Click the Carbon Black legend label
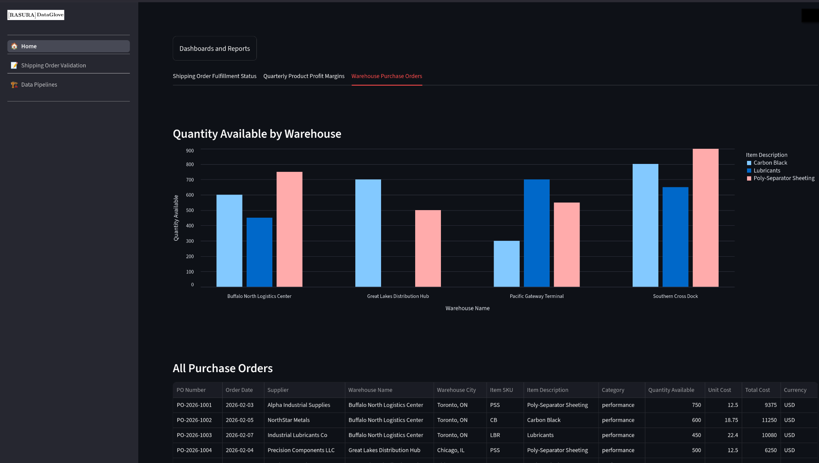The width and height of the screenshot is (819, 463). pyautogui.click(x=770, y=163)
